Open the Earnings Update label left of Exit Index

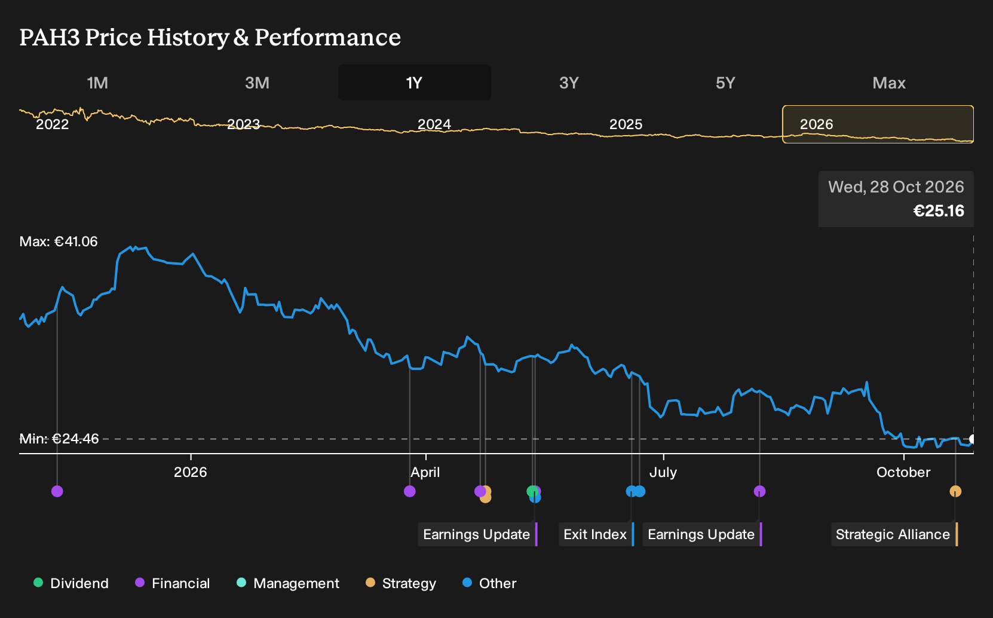[x=478, y=534]
